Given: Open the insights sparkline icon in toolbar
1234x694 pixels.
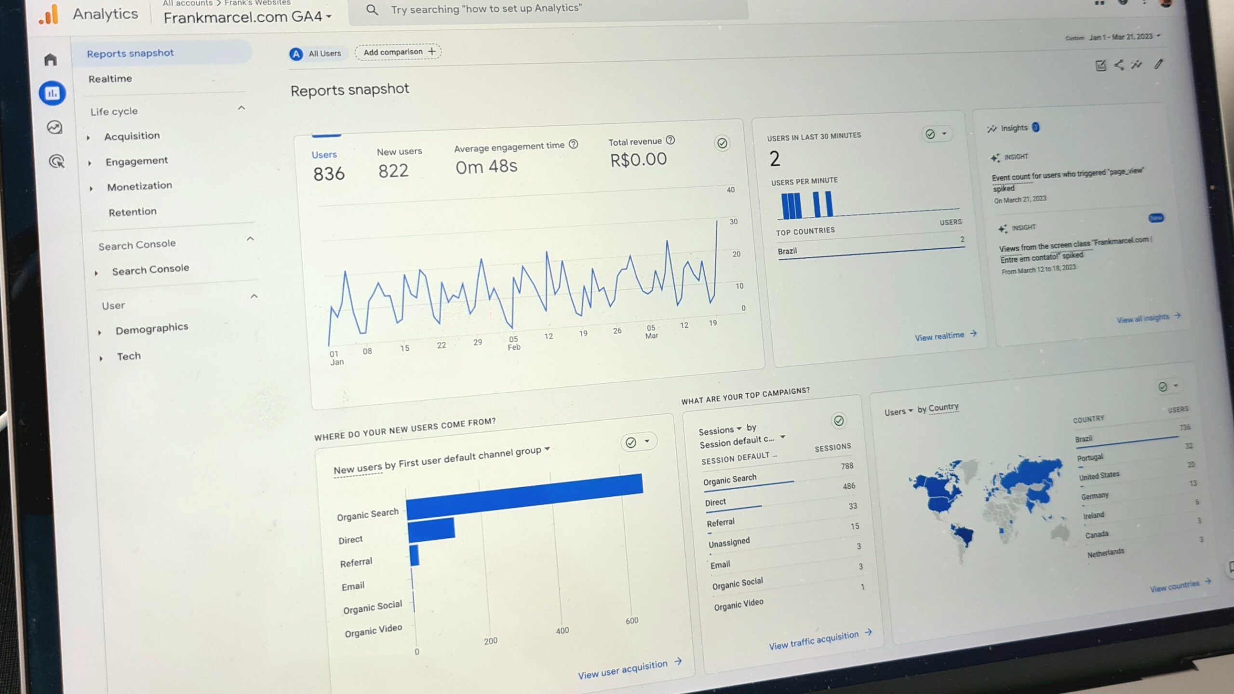Looking at the screenshot, I should coord(1136,64).
